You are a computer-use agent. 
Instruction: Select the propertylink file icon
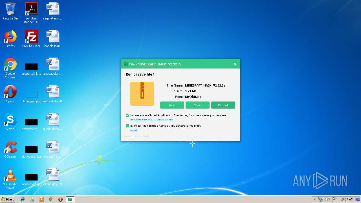(31, 69)
